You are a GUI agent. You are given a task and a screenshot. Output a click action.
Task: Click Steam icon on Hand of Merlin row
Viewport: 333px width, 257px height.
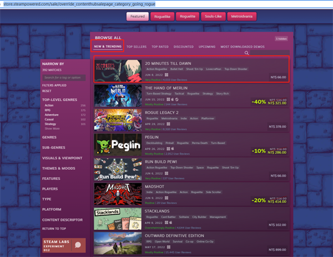(x=176, y=99)
